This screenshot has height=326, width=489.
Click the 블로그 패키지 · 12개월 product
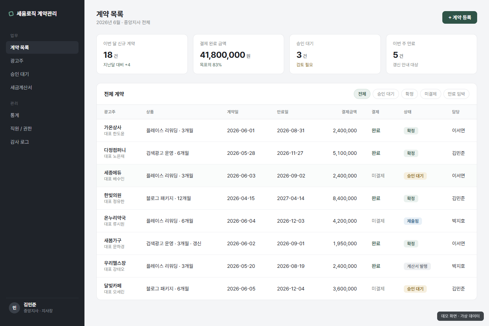tap(169, 198)
